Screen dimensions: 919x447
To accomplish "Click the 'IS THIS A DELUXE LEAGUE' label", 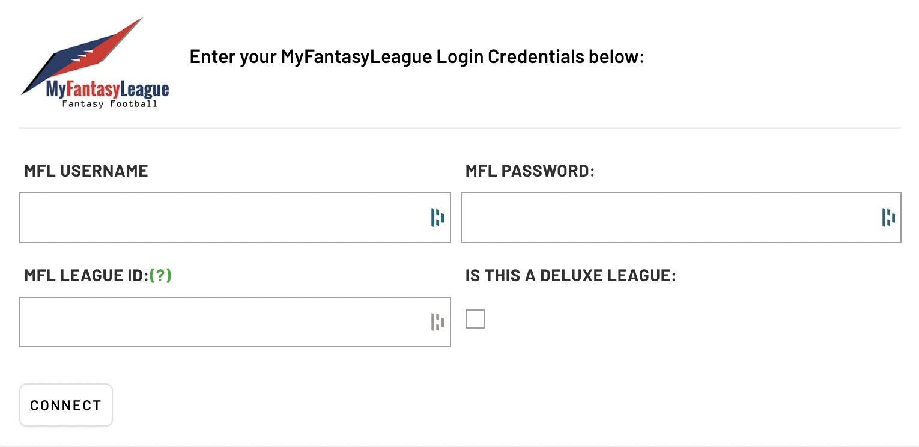I will (x=571, y=275).
